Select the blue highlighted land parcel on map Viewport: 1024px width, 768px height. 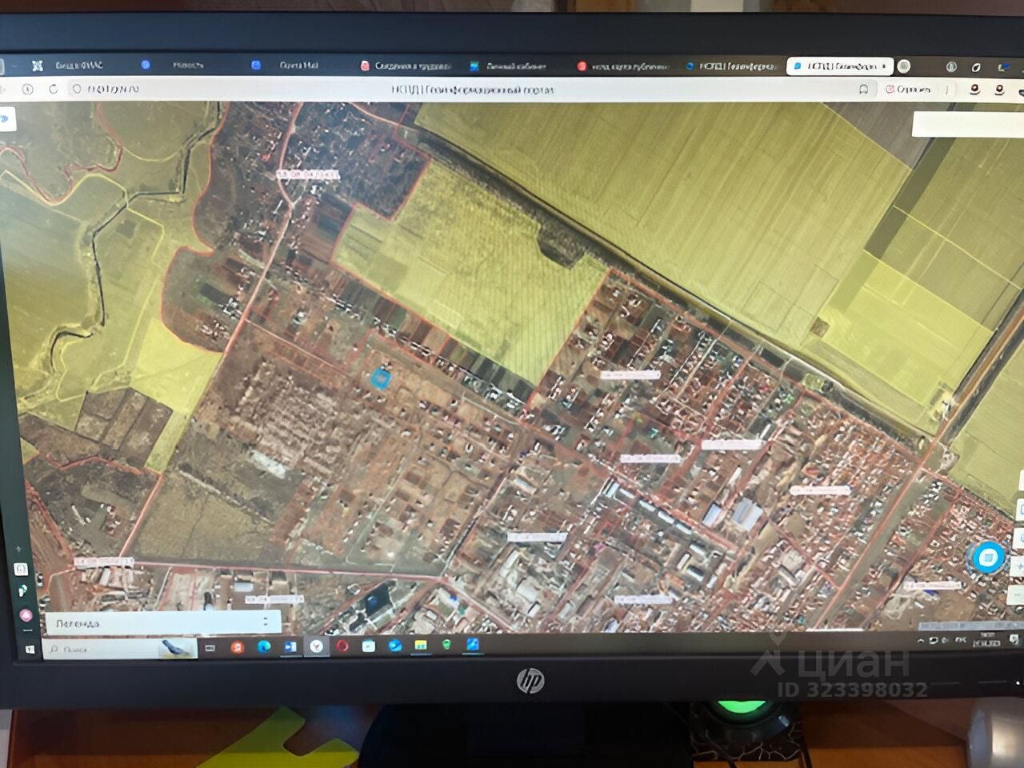coord(381,378)
